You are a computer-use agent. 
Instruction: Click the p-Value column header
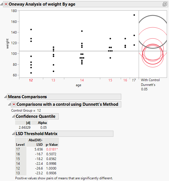(x=52, y=144)
